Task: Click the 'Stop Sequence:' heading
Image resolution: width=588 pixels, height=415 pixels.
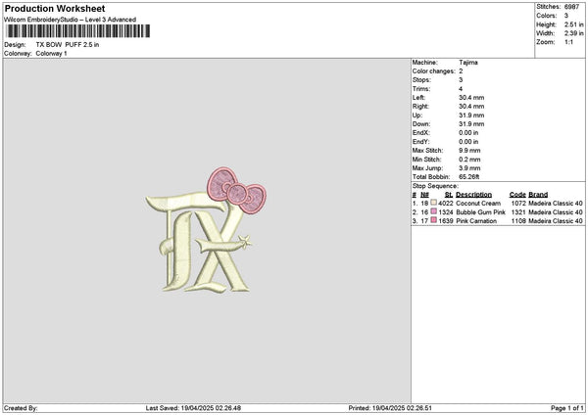Action: (435, 186)
